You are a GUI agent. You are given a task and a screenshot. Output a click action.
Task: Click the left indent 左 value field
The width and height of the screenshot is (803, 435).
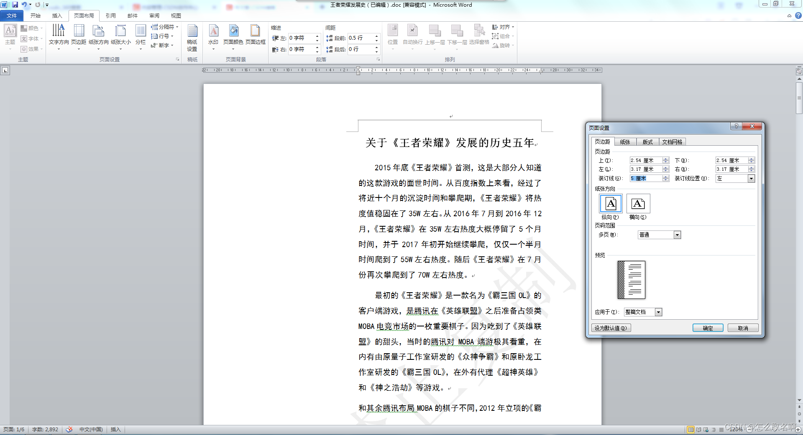click(301, 38)
